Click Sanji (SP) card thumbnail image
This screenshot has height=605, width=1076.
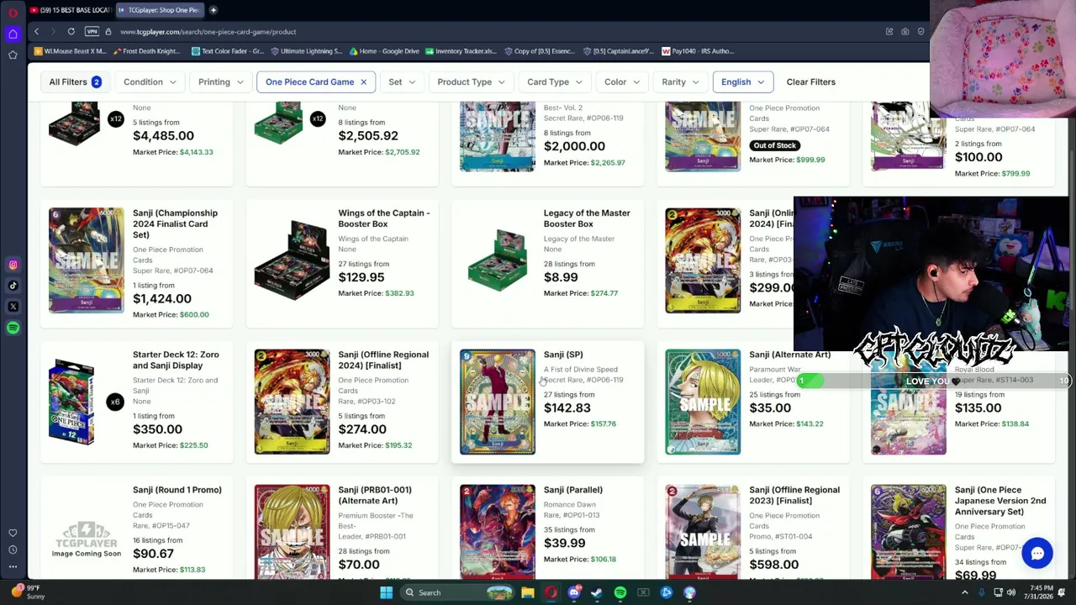click(498, 402)
